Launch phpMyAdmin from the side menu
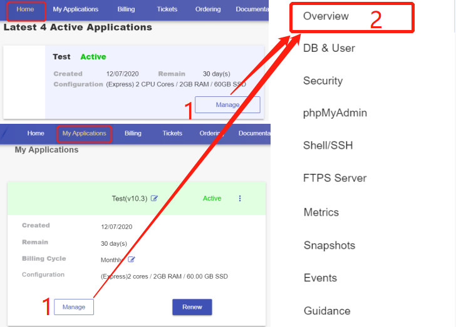 point(334,113)
